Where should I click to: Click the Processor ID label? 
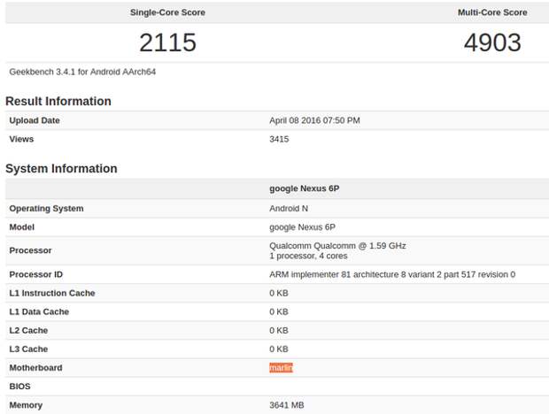(36, 274)
